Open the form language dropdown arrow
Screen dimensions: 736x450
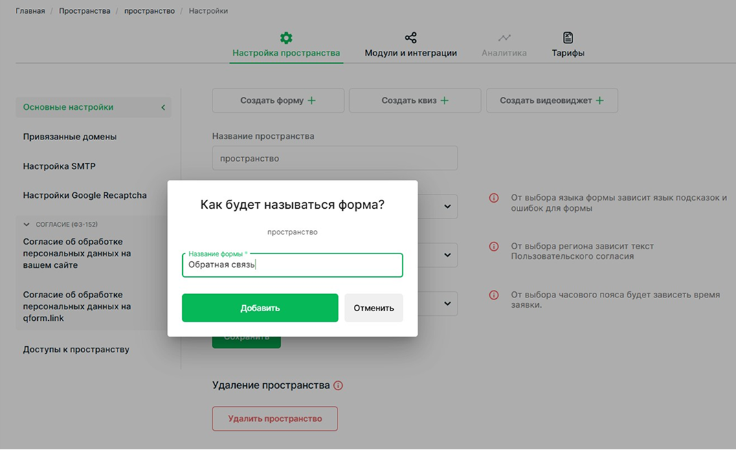pos(447,206)
